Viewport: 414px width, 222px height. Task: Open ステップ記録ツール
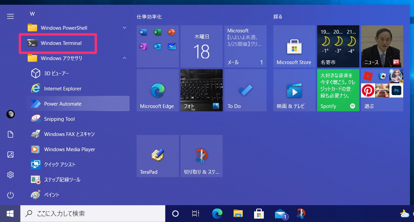coord(78,180)
